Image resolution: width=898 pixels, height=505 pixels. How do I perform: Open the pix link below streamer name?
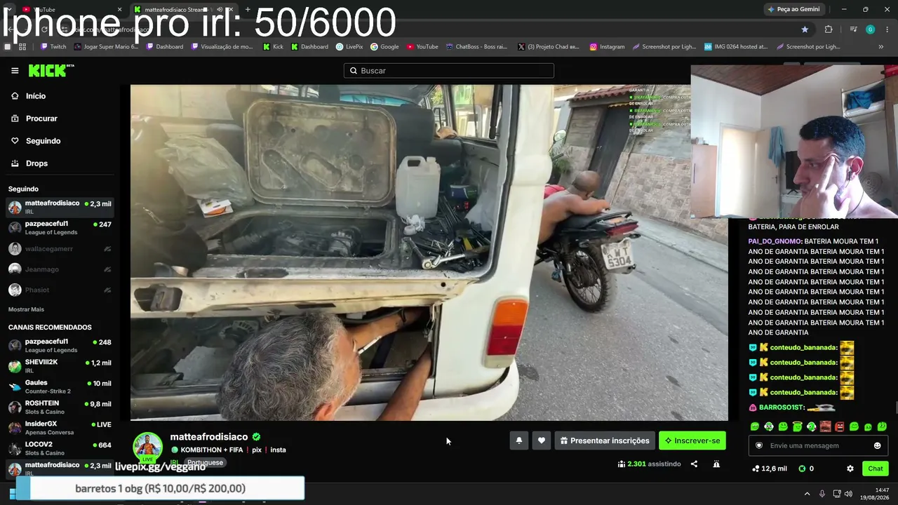tap(257, 450)
